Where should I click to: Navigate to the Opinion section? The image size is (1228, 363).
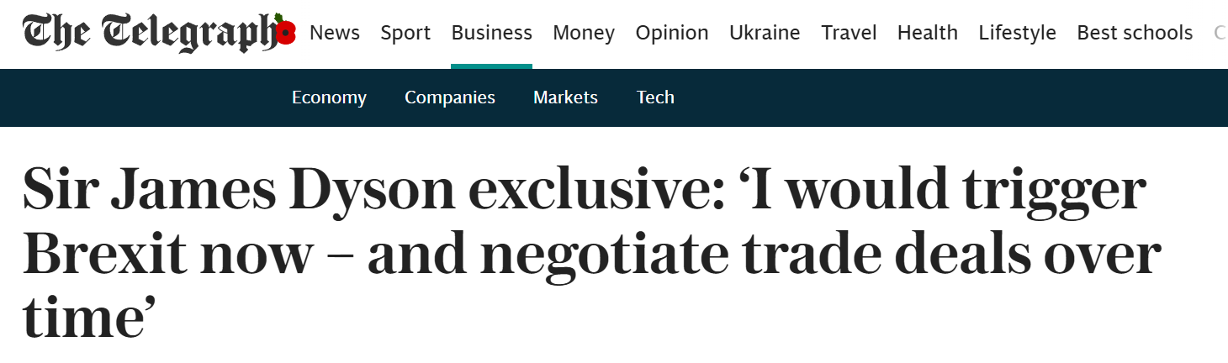coord(672,34)
